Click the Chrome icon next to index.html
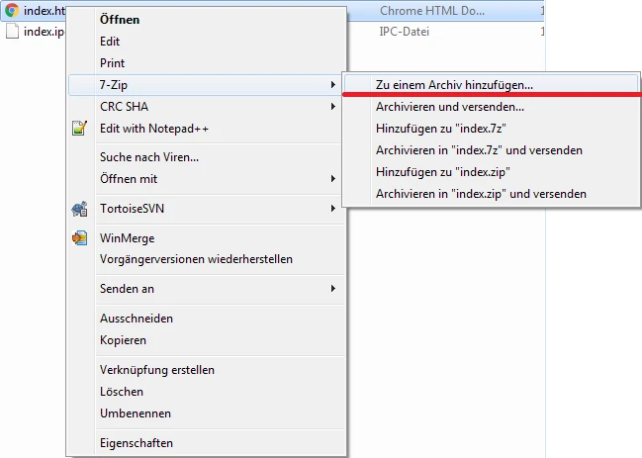The height and width of the screenshot is (458, 642). click(x=12, y=11)
